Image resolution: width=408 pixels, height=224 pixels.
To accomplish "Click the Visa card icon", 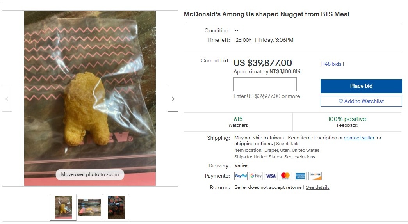I will [x=271, y=176].
